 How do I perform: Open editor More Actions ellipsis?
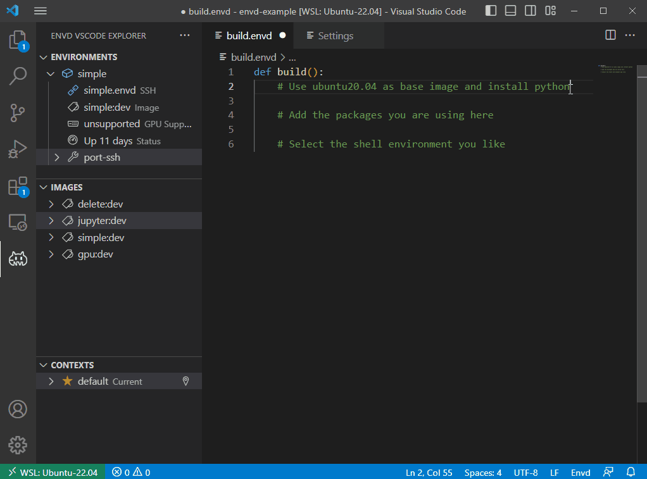click(630, 35)
